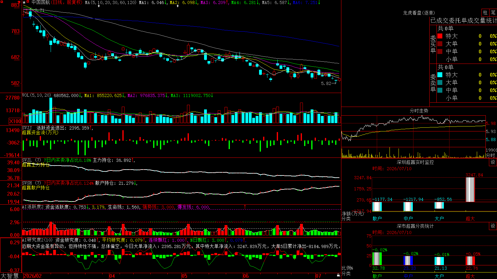Viewport: 497px width, 279px height.
Task: Click the 龙虎看盘(逐单) panel title
Action: coord(419,13)
